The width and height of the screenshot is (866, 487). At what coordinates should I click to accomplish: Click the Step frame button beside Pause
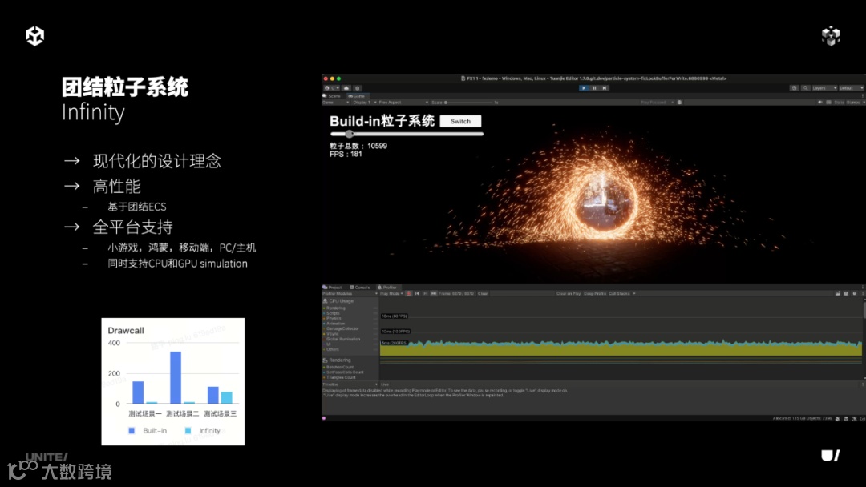(x=605, y=88)
